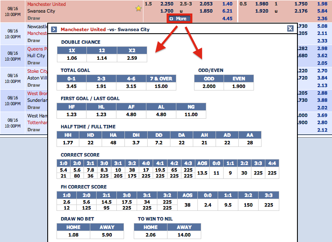Click Swansea City handicap odds 1.700

tap(167, 11)
